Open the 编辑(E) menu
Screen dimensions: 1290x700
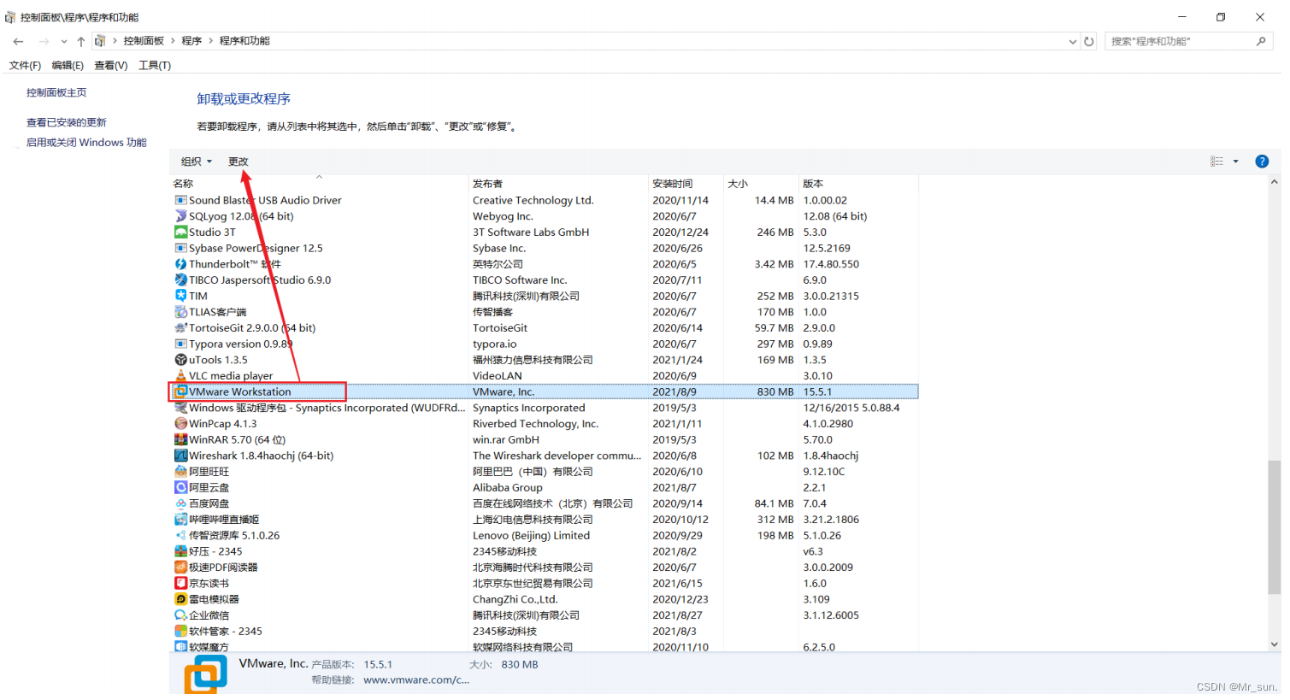point(68,65)
